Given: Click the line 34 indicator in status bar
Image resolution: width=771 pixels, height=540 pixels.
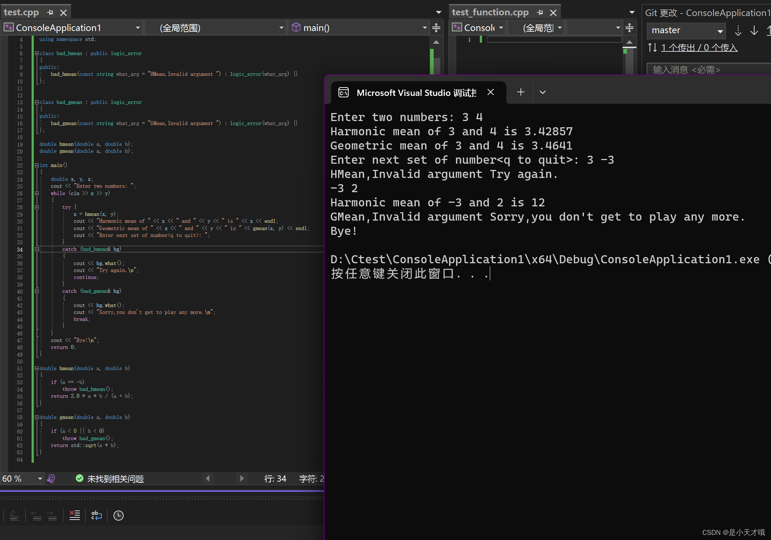Looking at the screenshot, I should click(275, 478).
